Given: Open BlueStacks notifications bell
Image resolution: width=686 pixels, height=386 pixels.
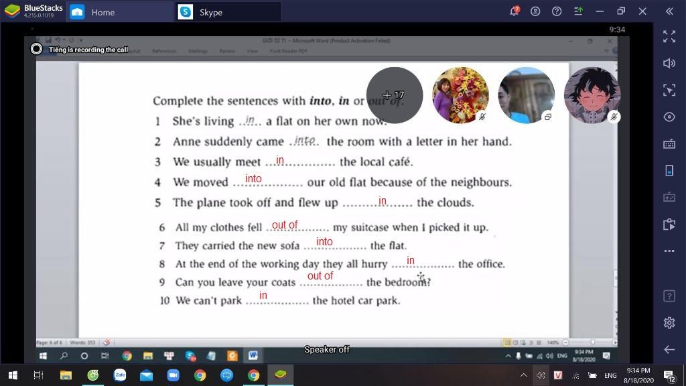Looking at the screenshot, I should [x=514, y=11].
